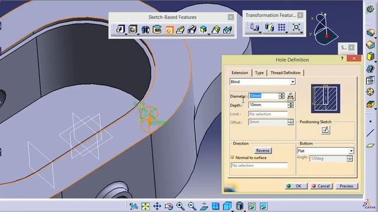Select the Translation tool in Transformation Features

pyautogui.click(x=255, y=27)
